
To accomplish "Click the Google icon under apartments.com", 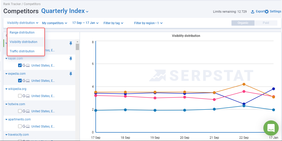I will tap(24, 126).
